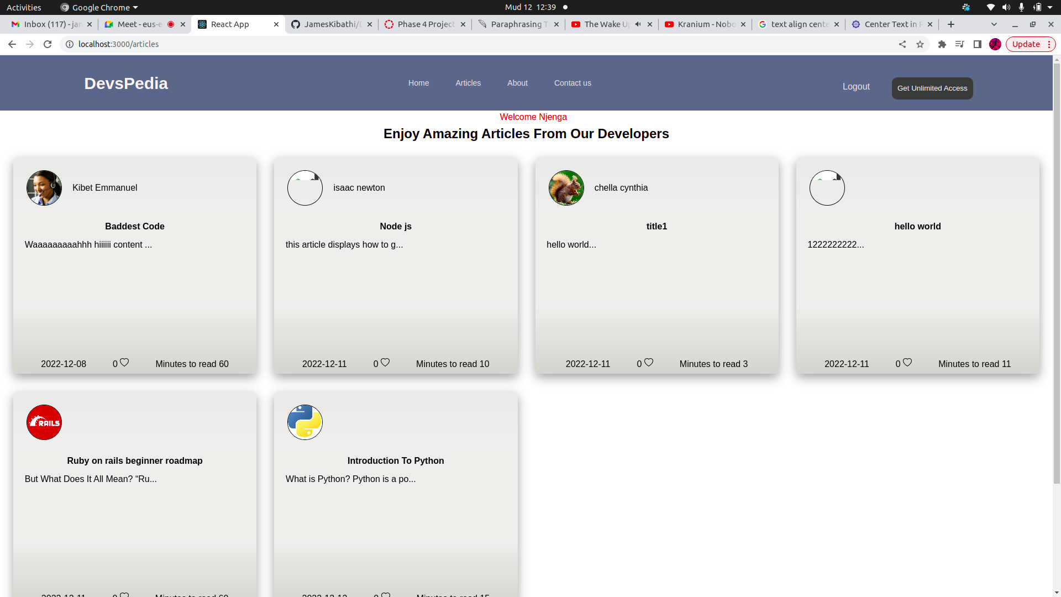Click Get Unlimited Access button
The height and width of the screenshot is (597, 1061).
[932, 88]
